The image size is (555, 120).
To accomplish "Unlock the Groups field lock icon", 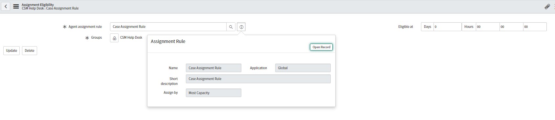I will 114,38.
